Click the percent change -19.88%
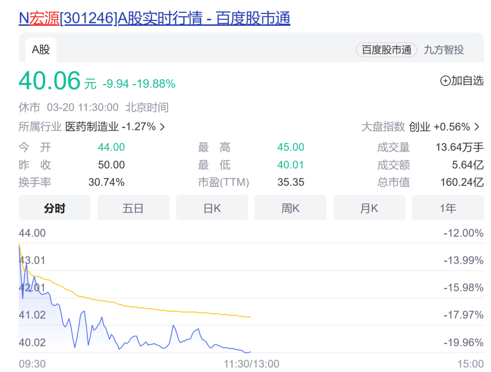This screenshot has width=491, height=372. 154,84
